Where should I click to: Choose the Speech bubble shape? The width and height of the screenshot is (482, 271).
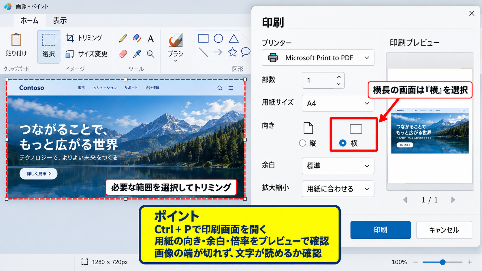246,52
